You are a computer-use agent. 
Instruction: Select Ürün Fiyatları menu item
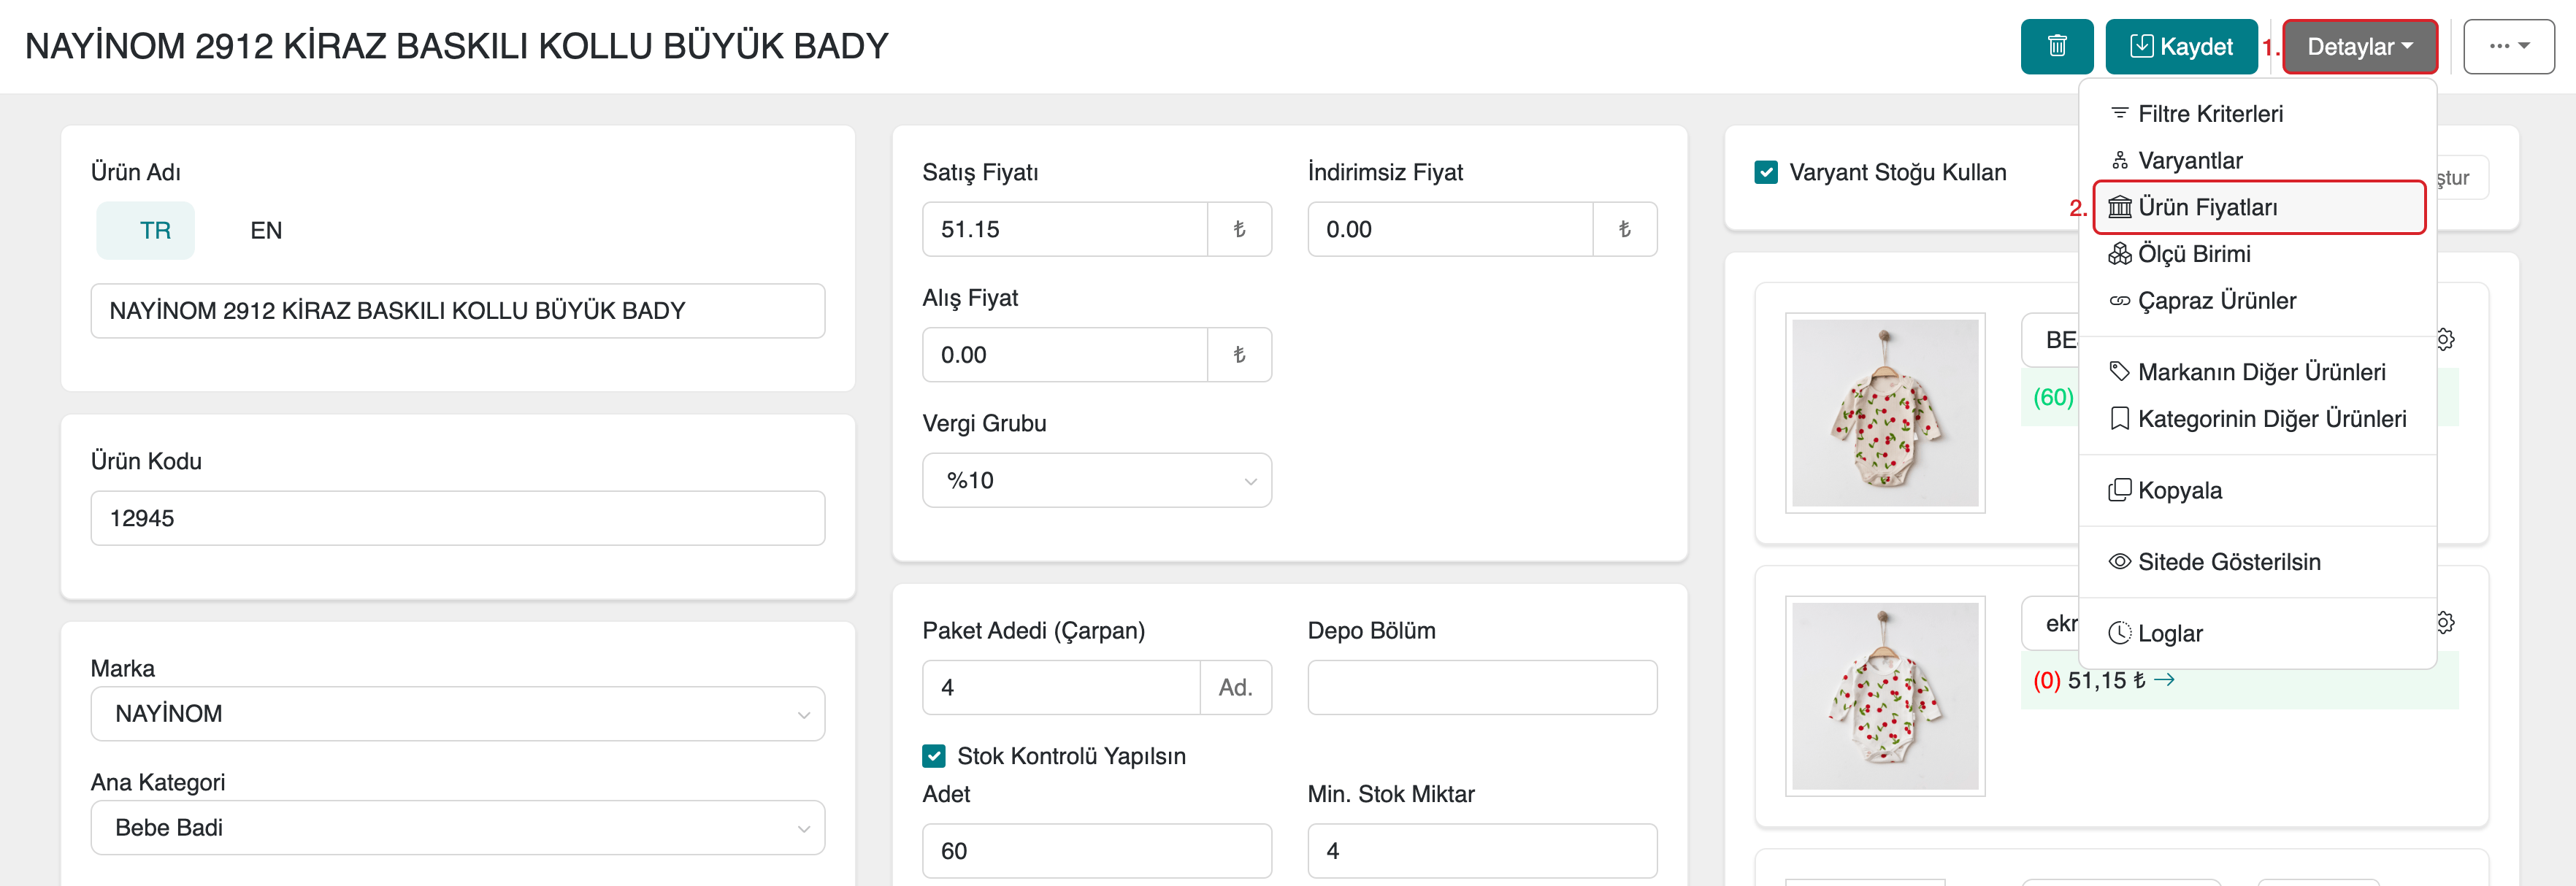[x=2207, y=207]
